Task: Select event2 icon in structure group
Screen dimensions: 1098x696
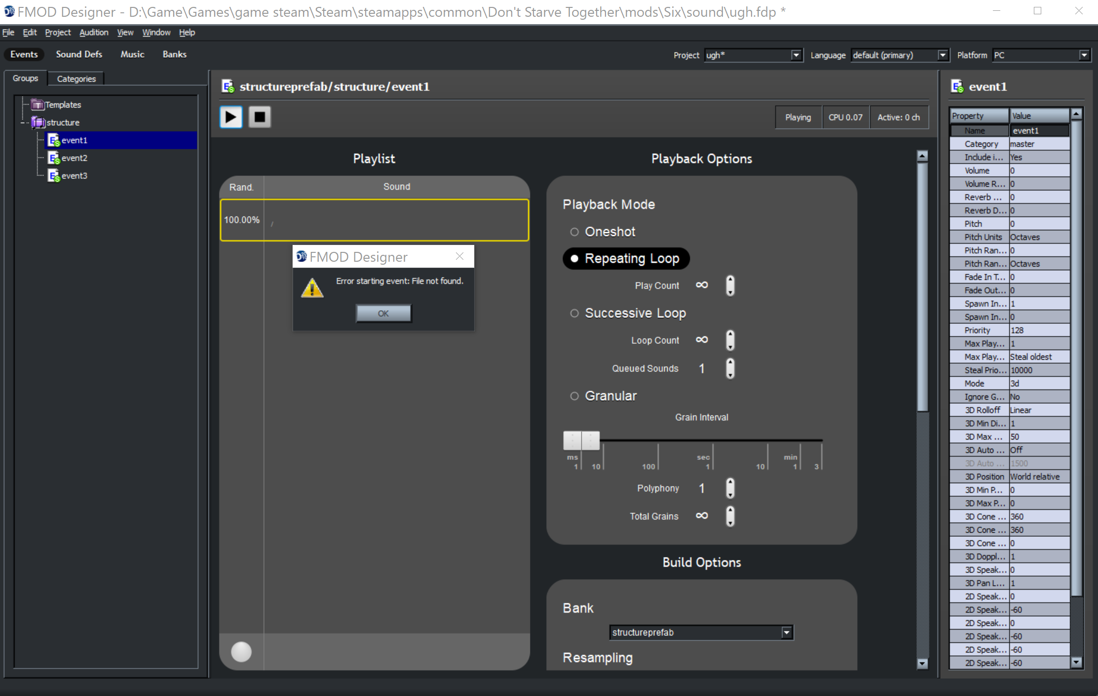Action: (x=53, y=158)
